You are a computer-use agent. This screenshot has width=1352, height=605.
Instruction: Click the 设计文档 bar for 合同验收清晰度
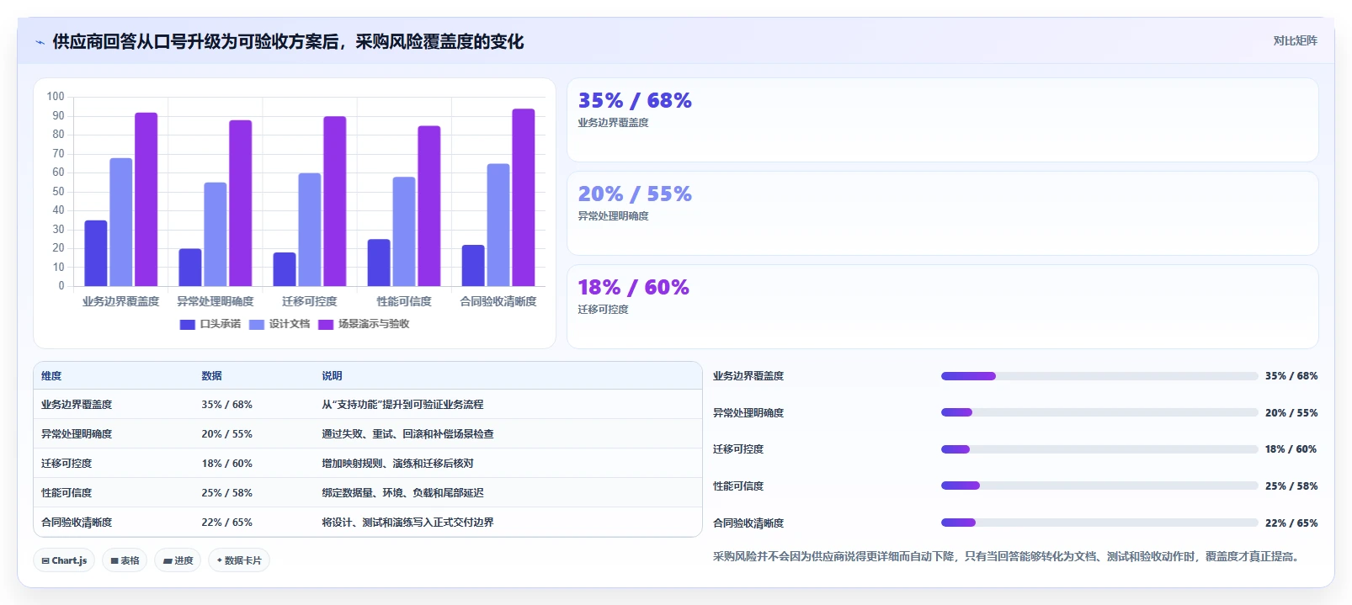(498, 225)
